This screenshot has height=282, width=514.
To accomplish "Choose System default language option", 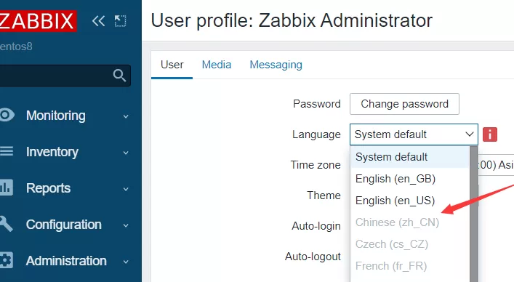I will [x=410, y=157].
